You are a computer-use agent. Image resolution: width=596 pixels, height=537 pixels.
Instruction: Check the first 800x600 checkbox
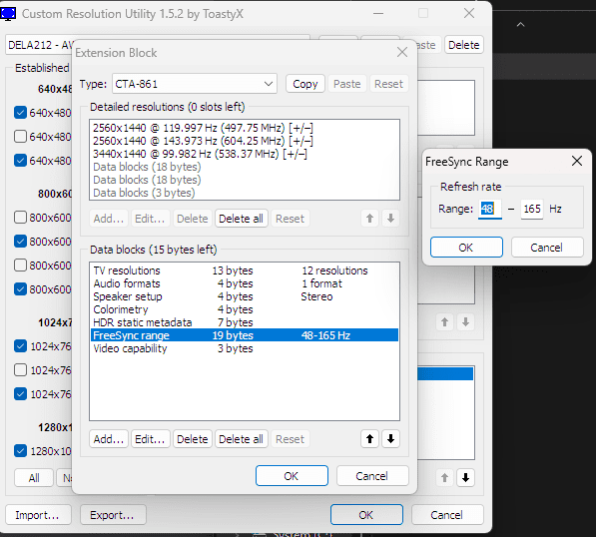[x=20, y=218]
